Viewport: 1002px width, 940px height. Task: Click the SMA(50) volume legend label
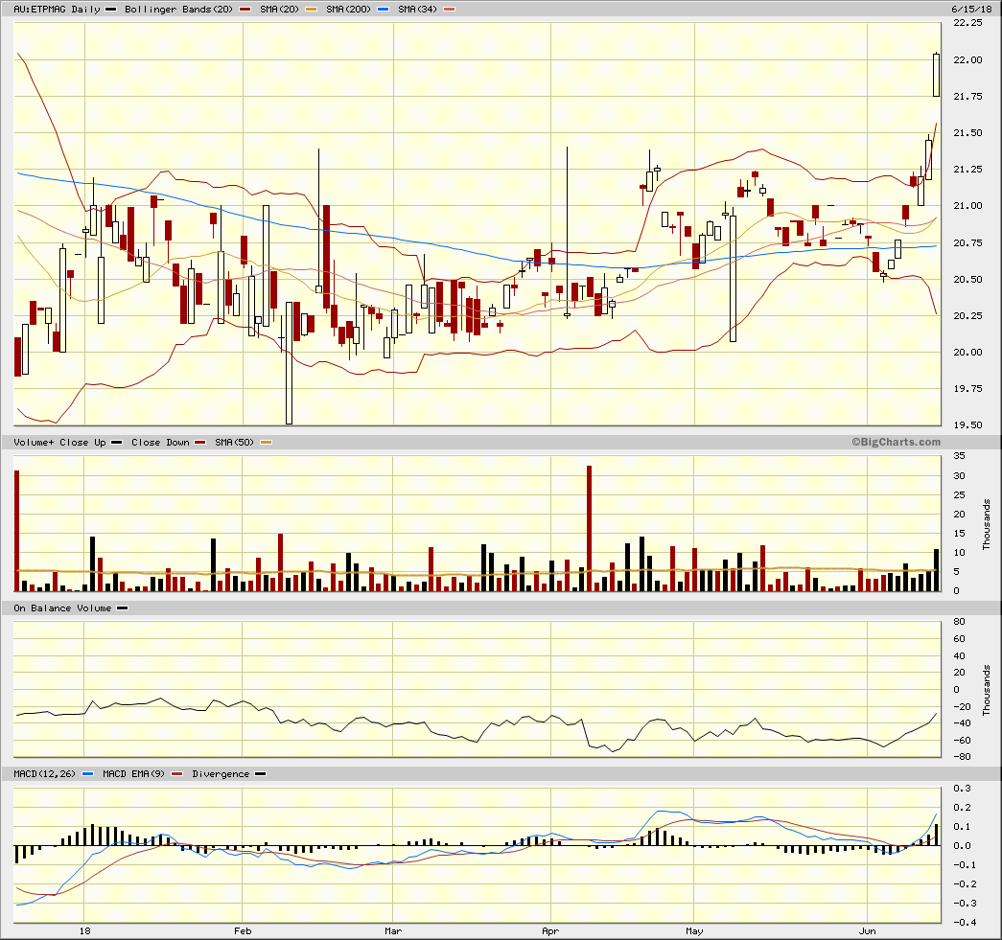click(x=235, y=443)
